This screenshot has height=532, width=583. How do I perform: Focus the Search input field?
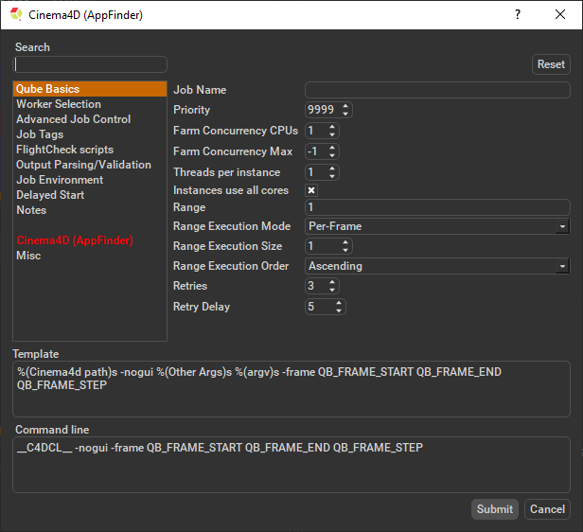point(90,64)
